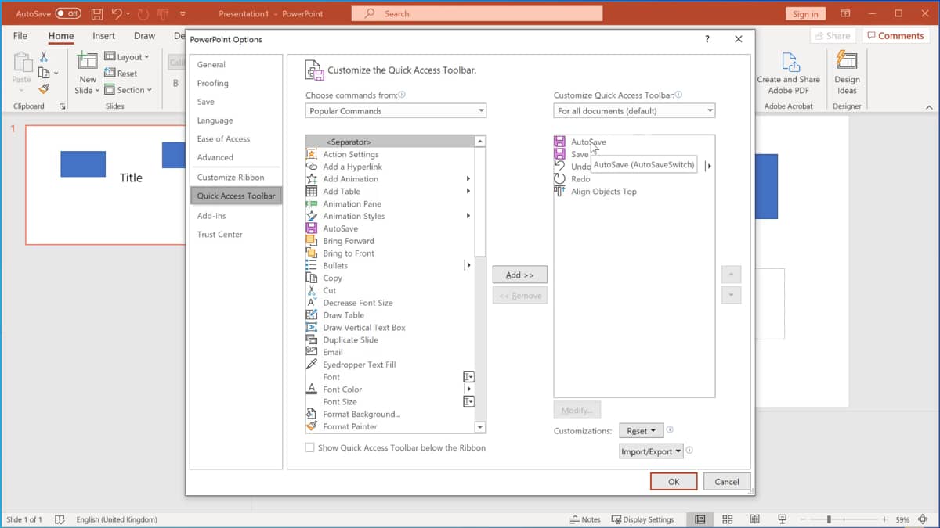
Task: Open the File tab
Action: (20, 36)
